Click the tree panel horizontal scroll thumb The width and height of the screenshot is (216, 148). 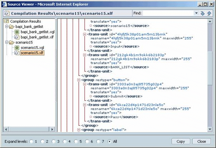pos(29,129)
